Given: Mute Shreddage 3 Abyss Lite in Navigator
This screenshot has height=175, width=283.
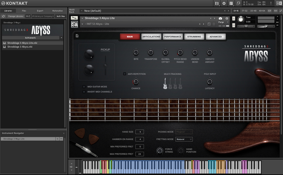Looking at the screenshot, I should 61,139.
